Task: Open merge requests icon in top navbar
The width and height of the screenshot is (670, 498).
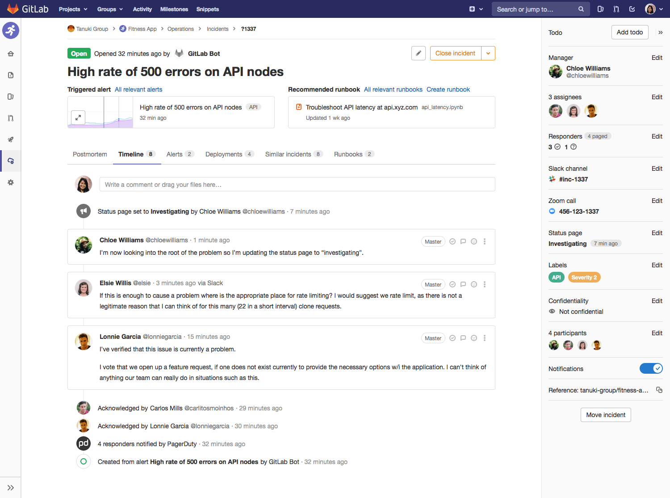Action: [616, 9]
